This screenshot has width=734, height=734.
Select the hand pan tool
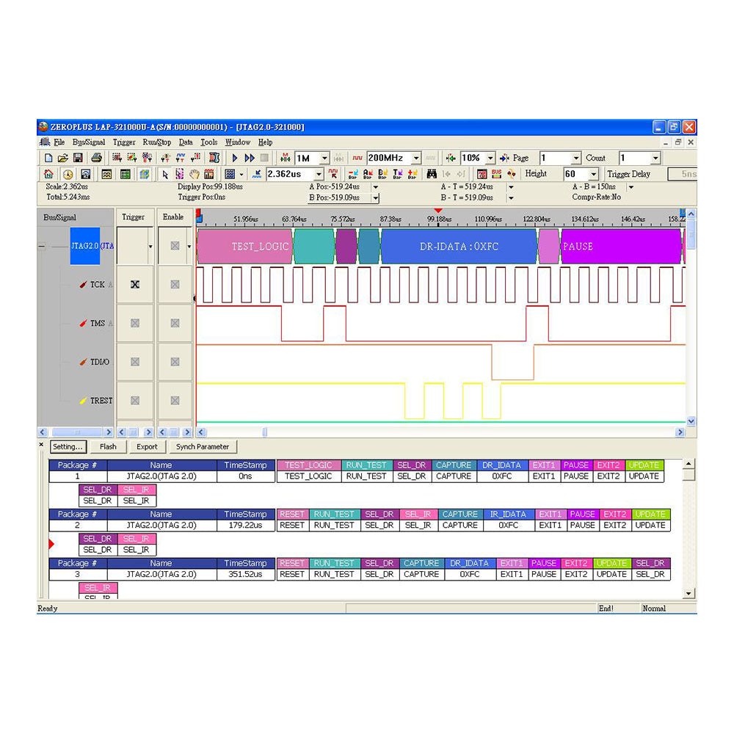point(195,174)
